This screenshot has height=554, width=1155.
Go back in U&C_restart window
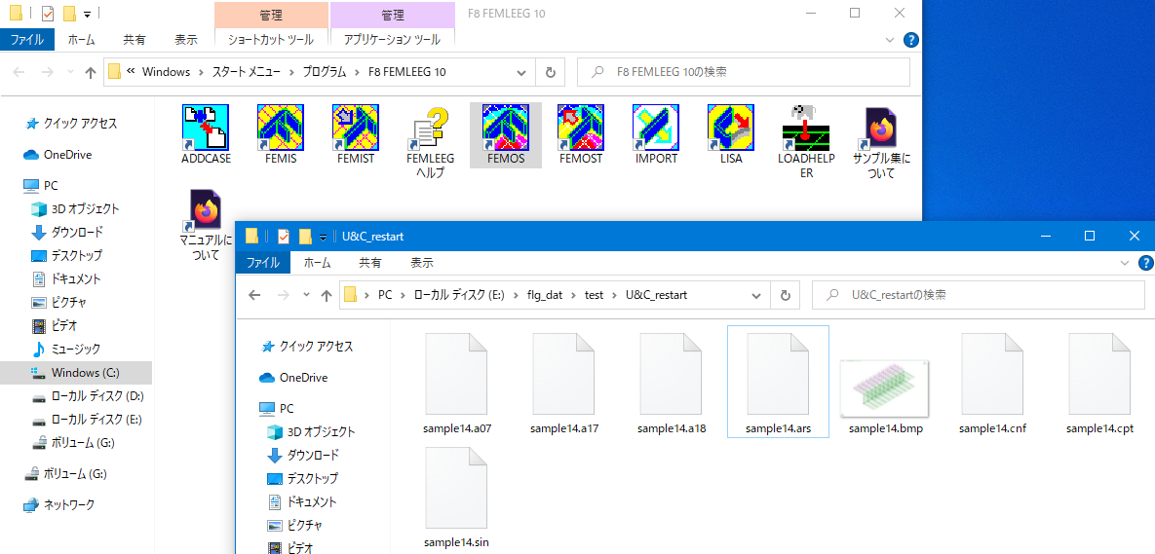254,295
